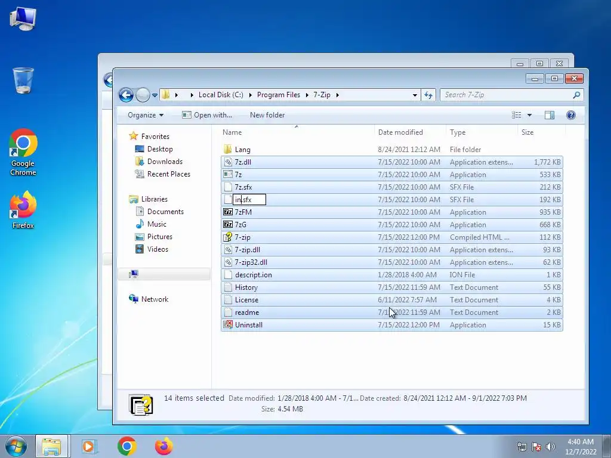Launch Google Chrome from the taskbar
The image size is (611, 458).
[126, 446]
